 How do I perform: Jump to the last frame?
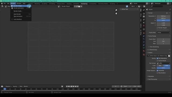pyautogui.click(x=78, y=86)
